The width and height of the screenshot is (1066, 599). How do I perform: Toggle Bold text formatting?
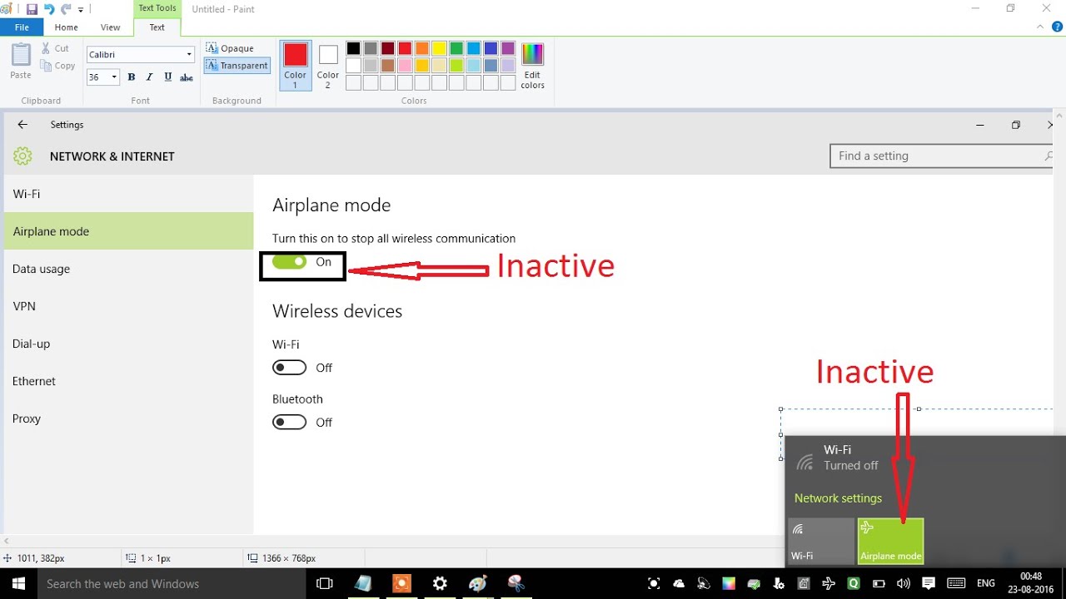(132, 77)
